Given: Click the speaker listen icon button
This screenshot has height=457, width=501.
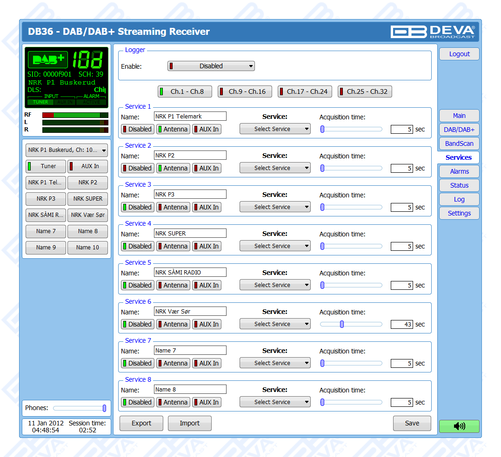Looking at the screenshot, I should (x=459, y=426).
